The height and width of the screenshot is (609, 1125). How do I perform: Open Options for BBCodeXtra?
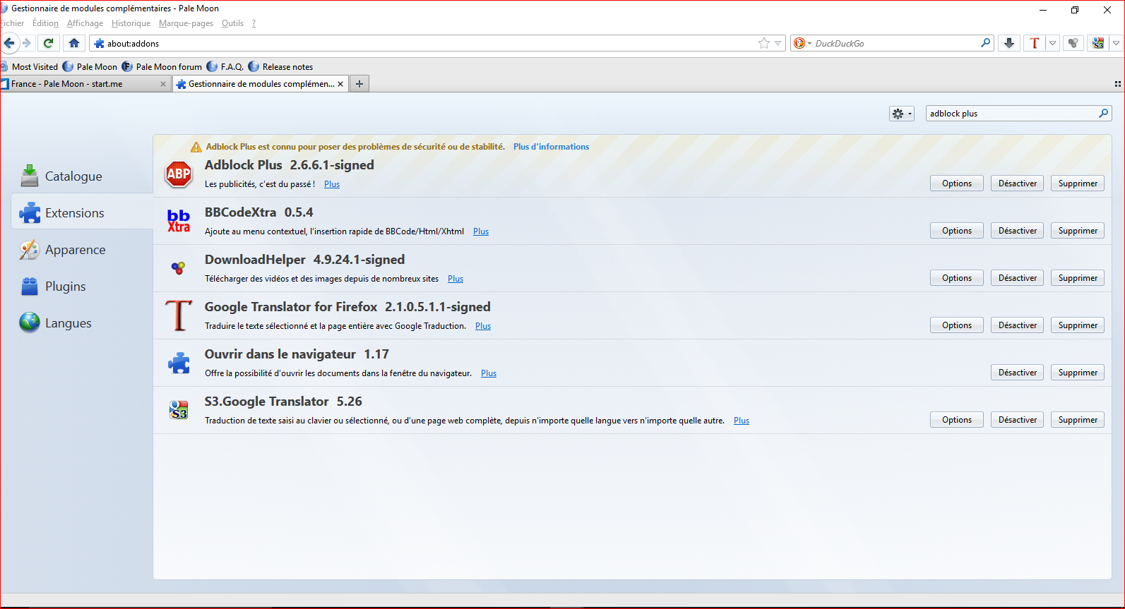[957, 231]
